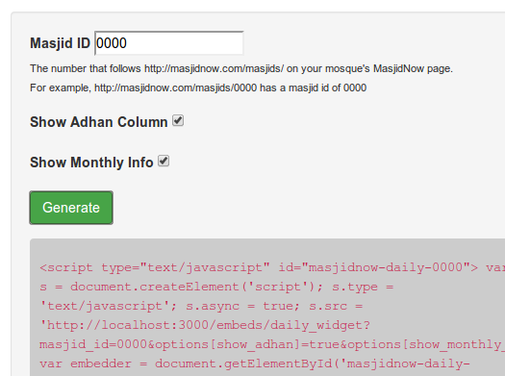Click the "Show Monthly Info" label text
The image size is (505, 376).
(x=91, y=163)
